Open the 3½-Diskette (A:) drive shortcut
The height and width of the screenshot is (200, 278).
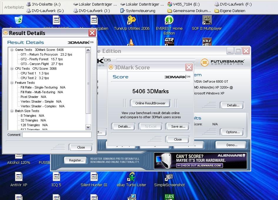pyautogui.click(x=43, y=4)
